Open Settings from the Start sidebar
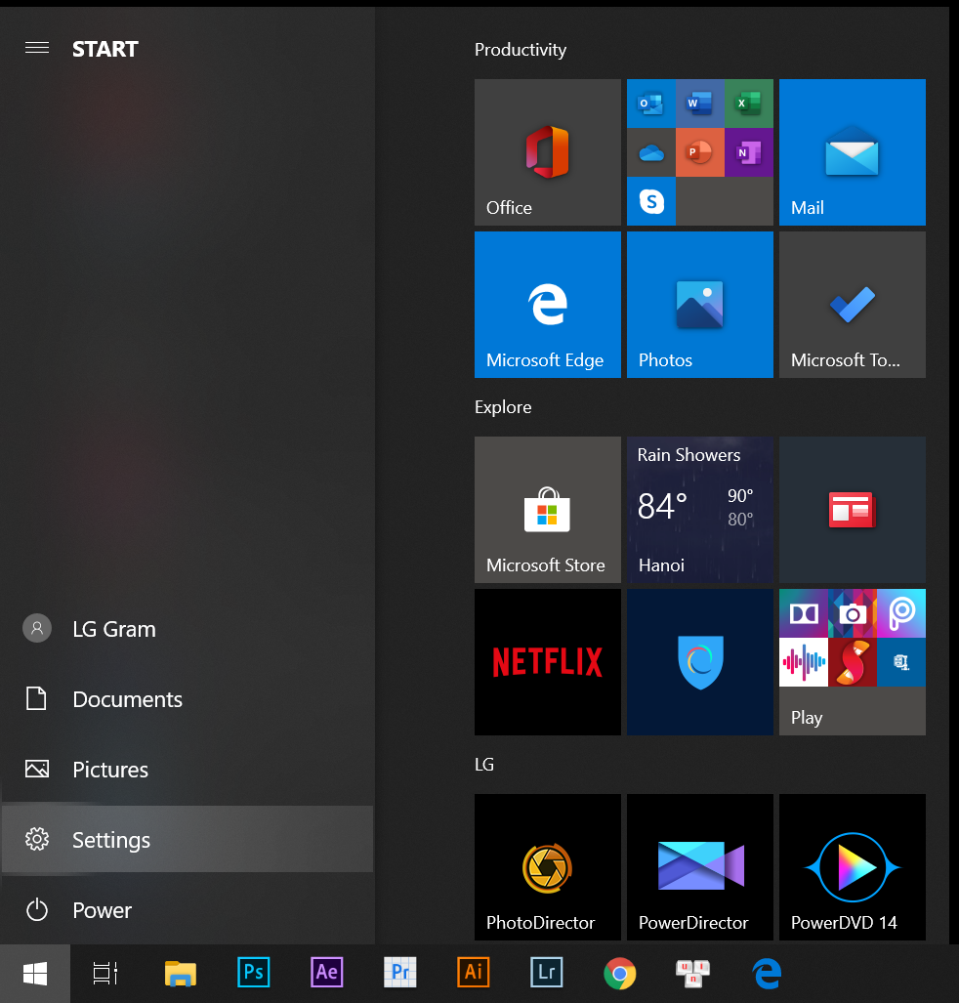959x1003 pixels. (111, 840)
